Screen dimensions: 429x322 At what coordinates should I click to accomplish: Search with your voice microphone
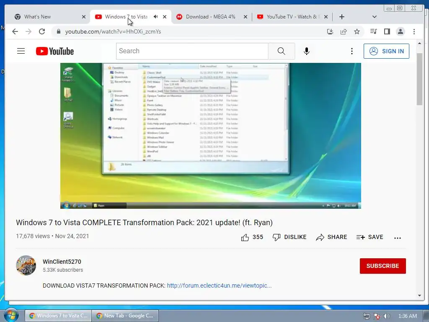point(307,51)
